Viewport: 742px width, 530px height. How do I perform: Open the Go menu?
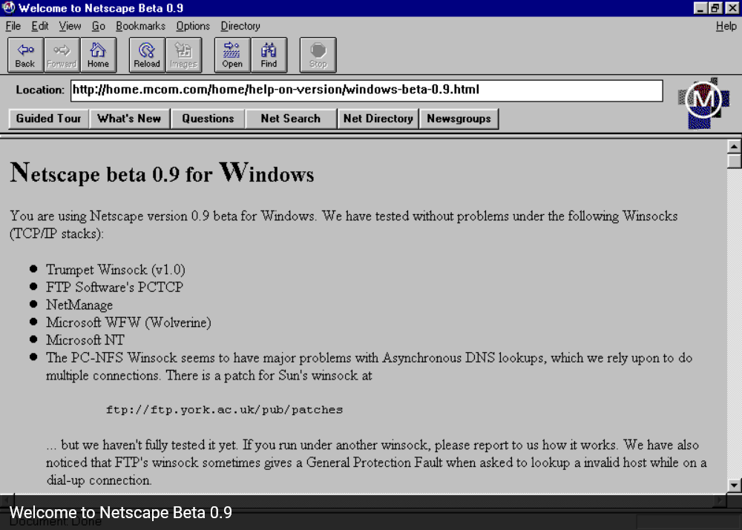pos(99,26)
